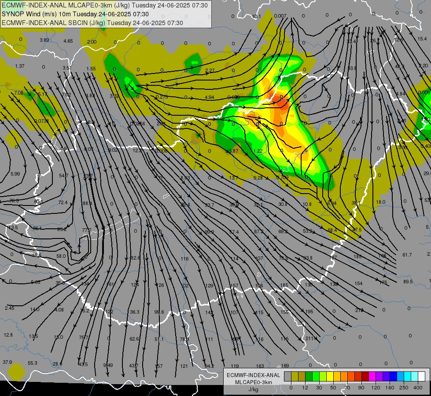Click the map value 0.0738
The width and height of the screenshot is (431, 396).
pyautogui.click(x=41, y=121)
